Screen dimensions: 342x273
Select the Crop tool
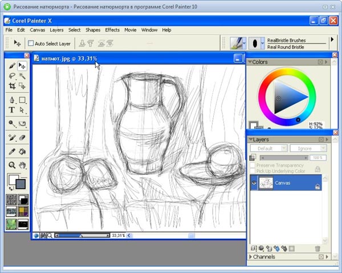point(12,86)
